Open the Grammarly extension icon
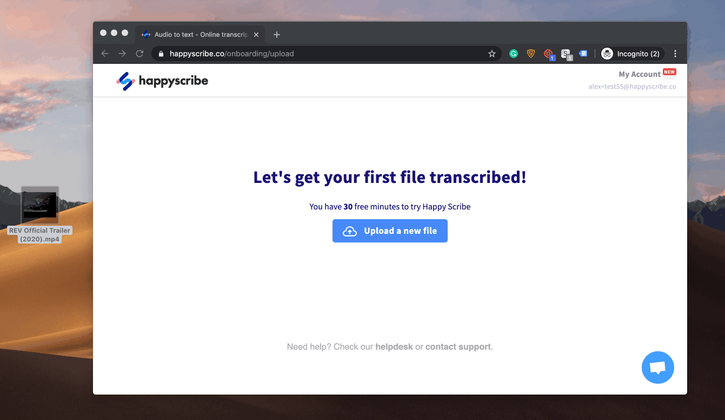The height and width of the screenshot is (420, 725). pos(514,54)
